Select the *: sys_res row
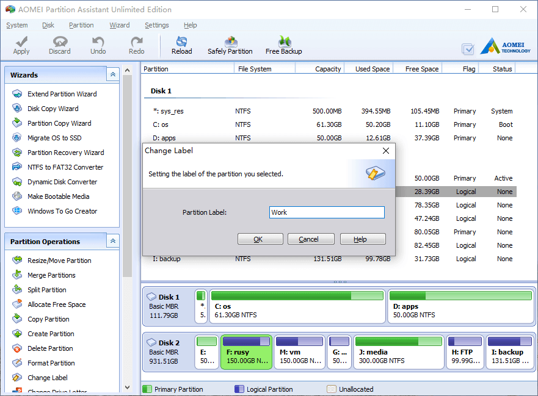Image resolution: width=538 pixels, height=396 pixels. click(331, 111)
